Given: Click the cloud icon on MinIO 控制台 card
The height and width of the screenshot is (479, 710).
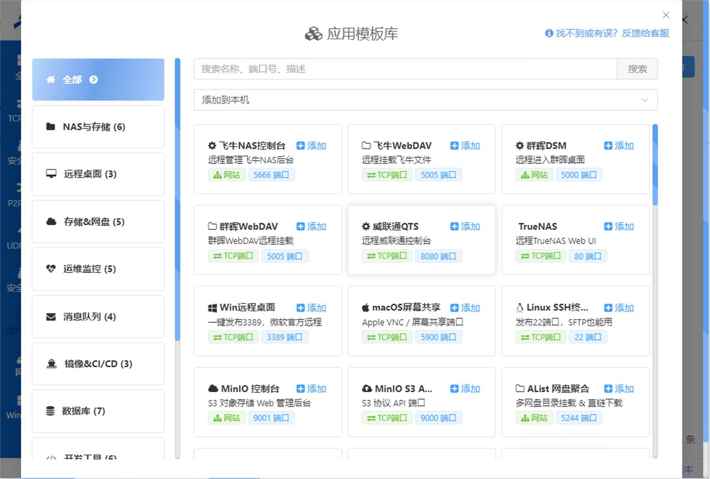Looking at the screenshot, I should 213,389.
